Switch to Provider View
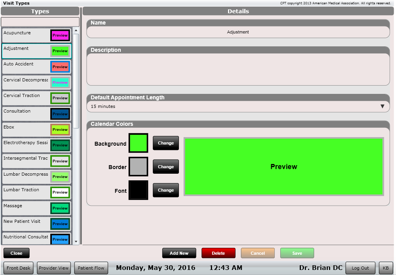Viewport: 396px width, 275px height. 53,268
